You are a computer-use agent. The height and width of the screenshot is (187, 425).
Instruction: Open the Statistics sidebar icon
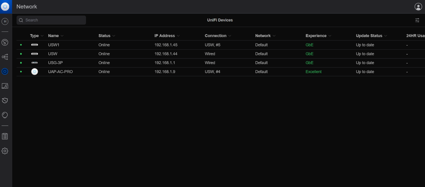[x=5, y=42]
